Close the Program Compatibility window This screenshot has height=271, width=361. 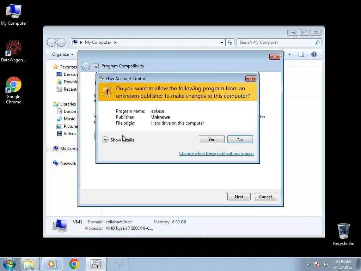point(275,57)
